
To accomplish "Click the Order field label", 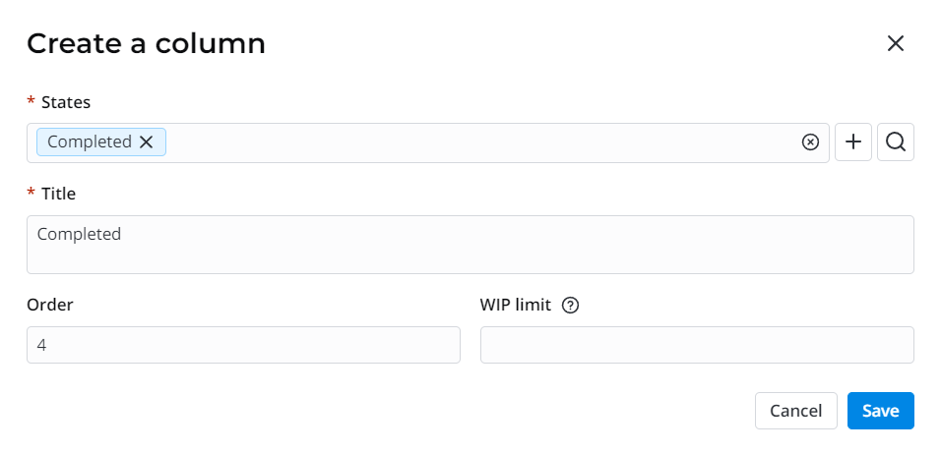I will 50,305.
